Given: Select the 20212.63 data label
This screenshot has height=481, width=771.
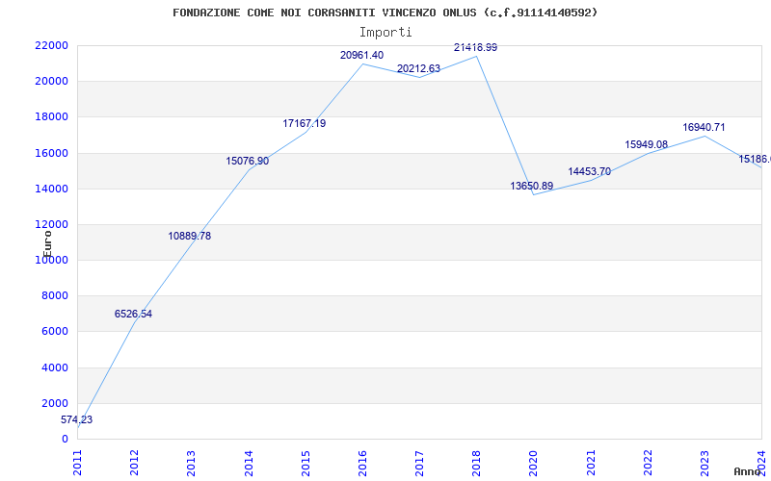Looking at the screenshot, I should tap(418, 68).
